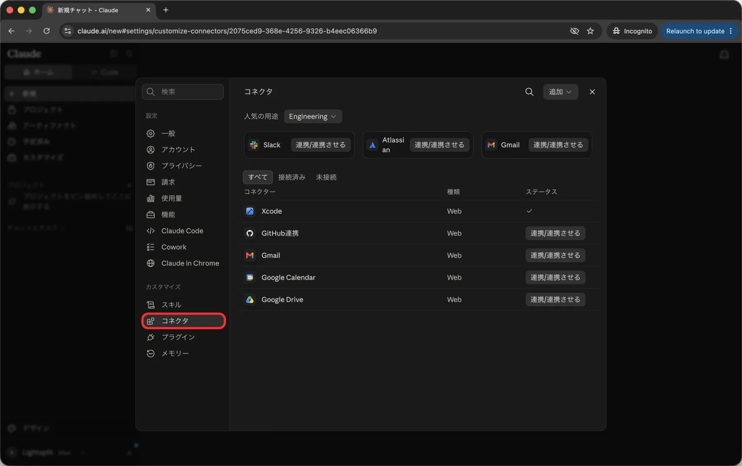Select the すべて tab

(258, 177)
